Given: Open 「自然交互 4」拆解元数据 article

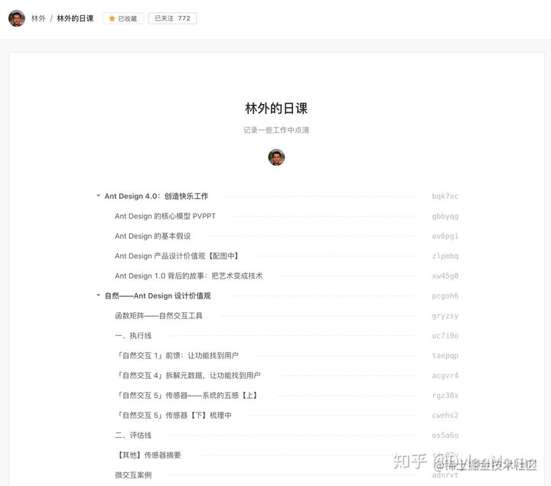Looking at the screenshot, I should coord(188,375).
